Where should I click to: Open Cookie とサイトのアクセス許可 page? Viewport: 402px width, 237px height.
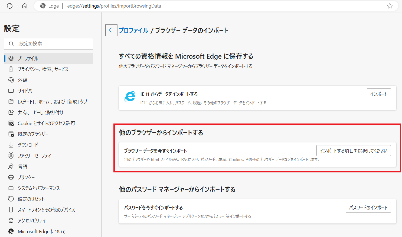coord(49,123)
